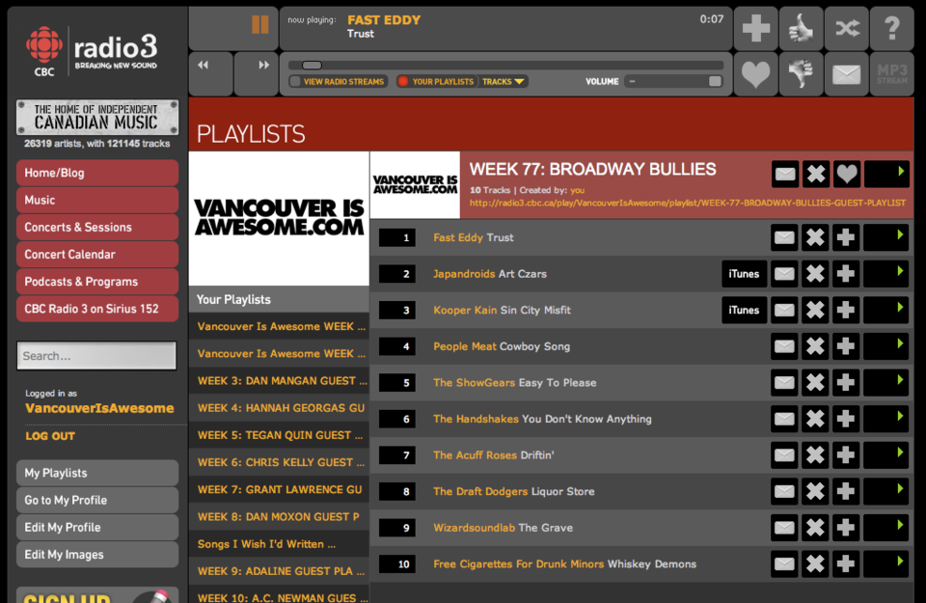
Task: Open VancouverIsAwesome username link
Action: 99,408
